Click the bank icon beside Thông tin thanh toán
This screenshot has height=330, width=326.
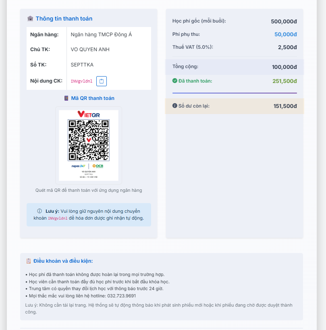tap(30, 19)
